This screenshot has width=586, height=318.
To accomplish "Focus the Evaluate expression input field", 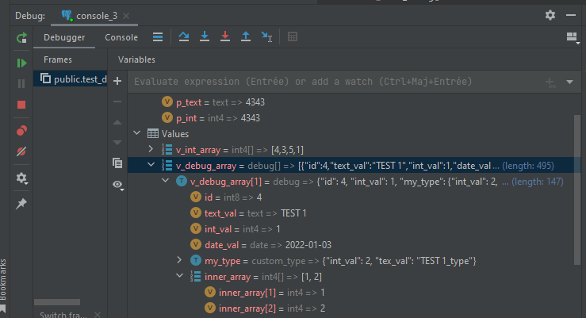I will [x=336, y=82].
